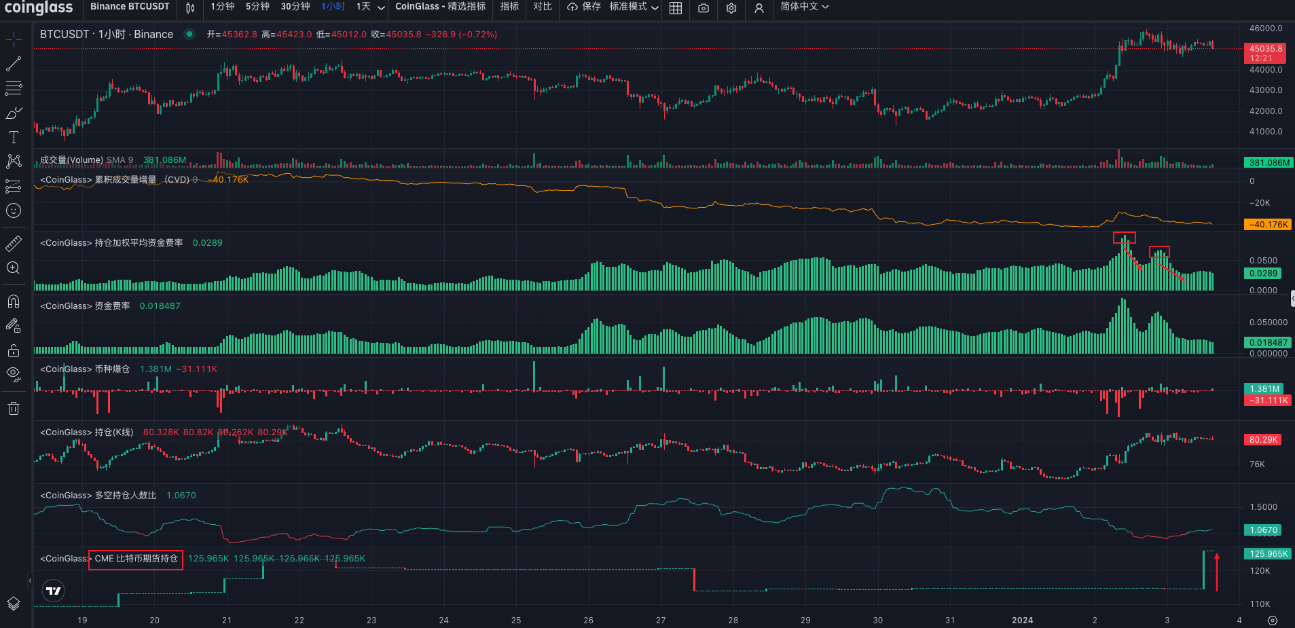This screenshot has width=1295, height=628.
Task: Open the user account profile icon
Action: (x=759, y=7)
